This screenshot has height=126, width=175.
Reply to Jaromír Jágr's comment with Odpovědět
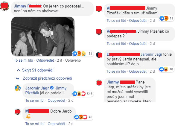[x=56, y=101]
